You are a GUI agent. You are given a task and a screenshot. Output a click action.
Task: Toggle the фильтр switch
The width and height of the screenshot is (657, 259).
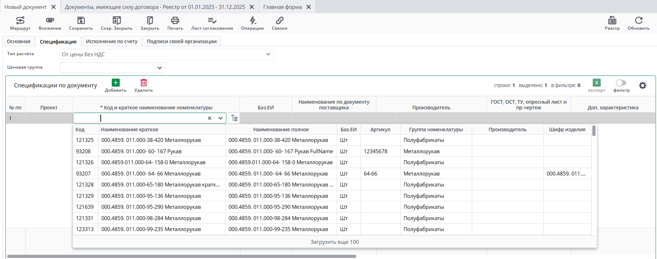point(621,83)
